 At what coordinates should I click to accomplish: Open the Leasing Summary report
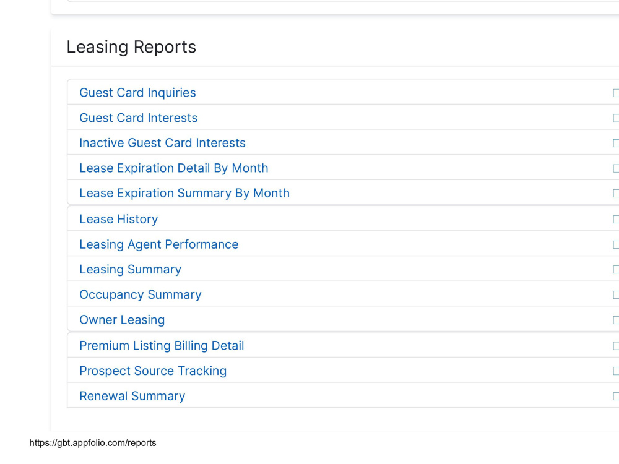130,269
